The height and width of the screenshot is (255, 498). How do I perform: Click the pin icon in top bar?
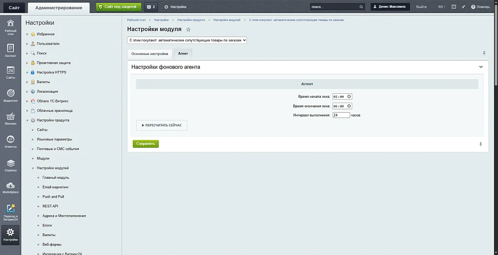(463, 7)
